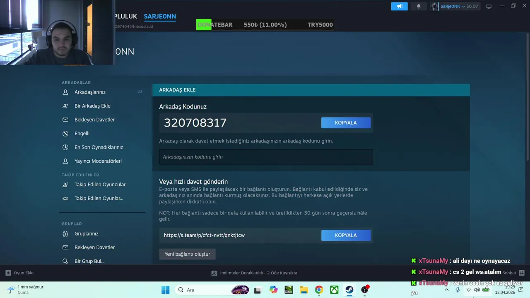Open Wi-Fi network tray icon
The width and height of the screenshot is (530, 298).
coord(468,290)
